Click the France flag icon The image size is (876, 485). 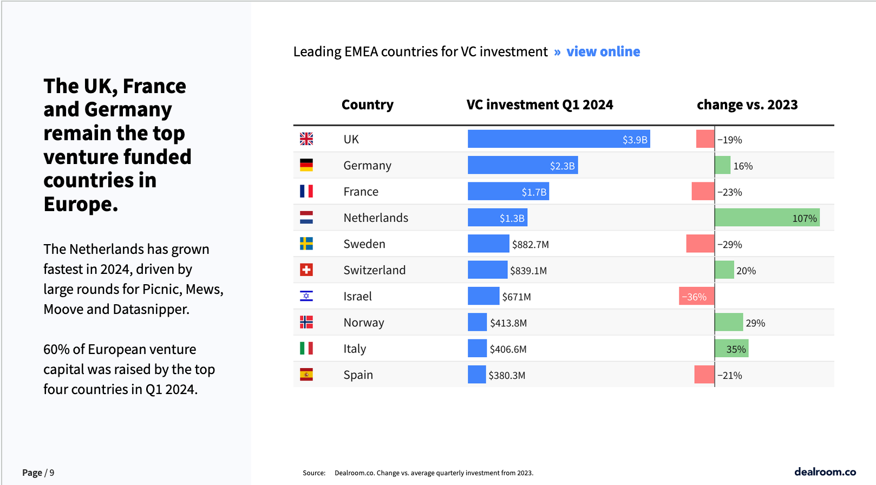pyautogui.click(x=306, y=191)
